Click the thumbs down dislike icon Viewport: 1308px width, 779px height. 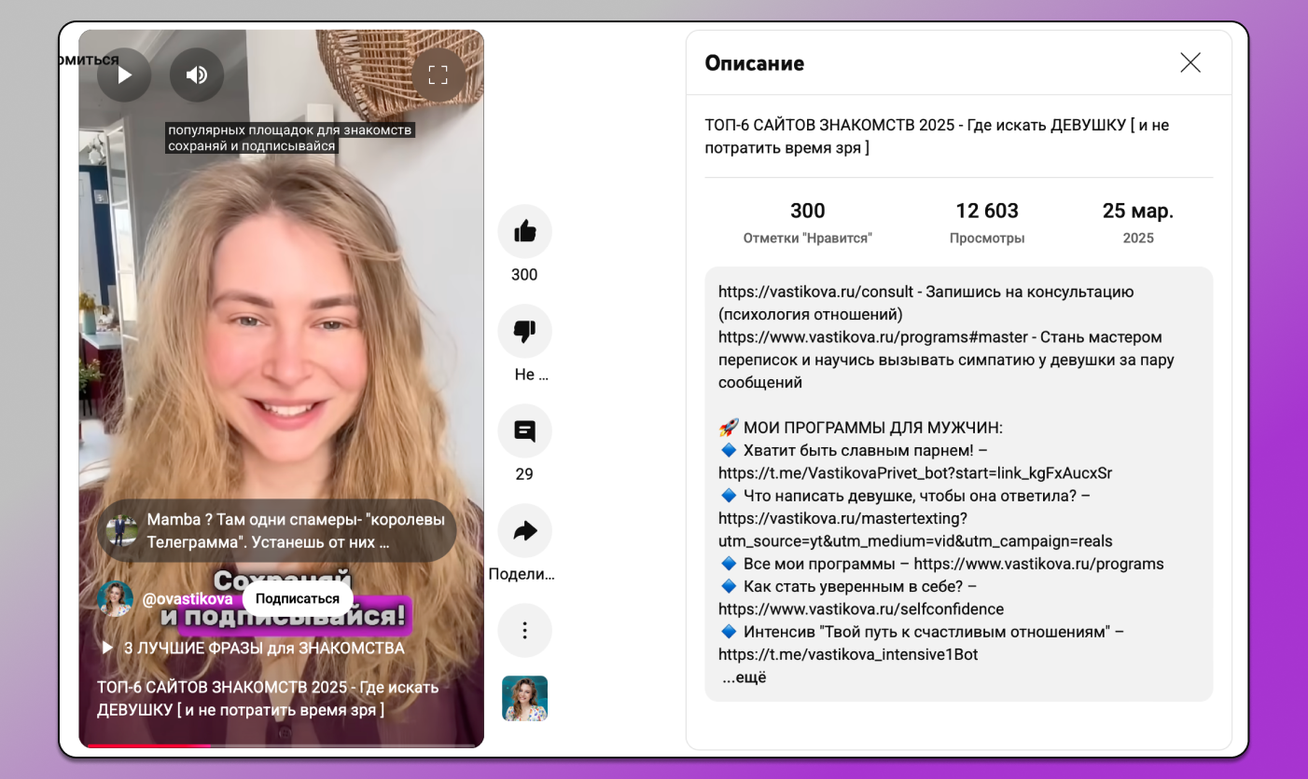click(524, 331)
